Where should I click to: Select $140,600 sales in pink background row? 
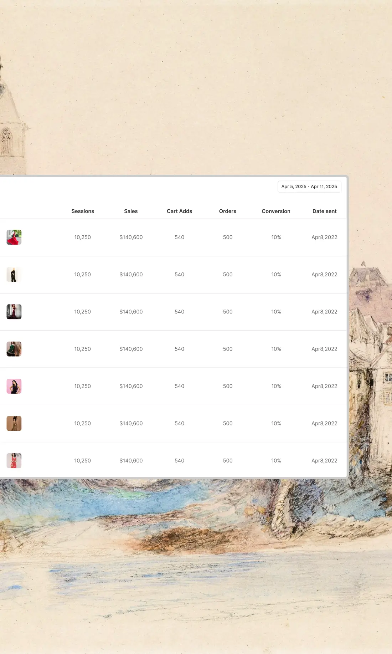click(x=131, y=386)
